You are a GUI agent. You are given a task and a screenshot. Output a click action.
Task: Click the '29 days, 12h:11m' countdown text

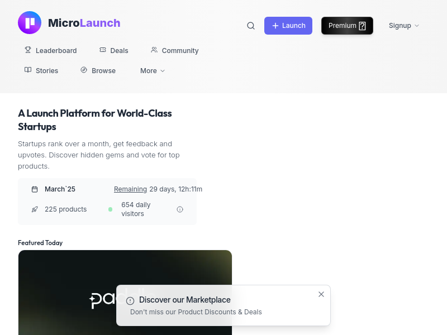(176, 189)
